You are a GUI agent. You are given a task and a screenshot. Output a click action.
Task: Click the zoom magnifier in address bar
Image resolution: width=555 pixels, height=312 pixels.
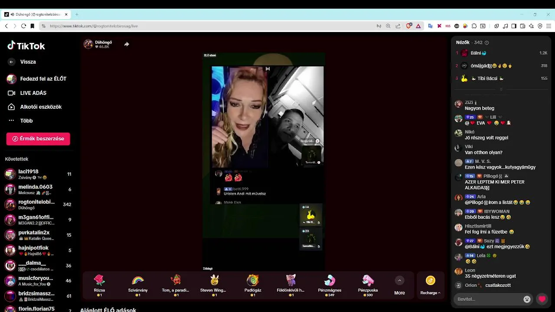[x=388, y=26]
